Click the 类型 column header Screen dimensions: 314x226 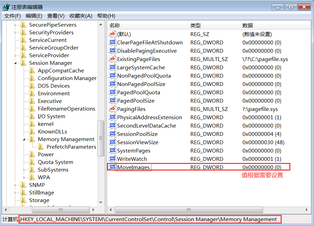pyautogui.click(x=196, y=25)
